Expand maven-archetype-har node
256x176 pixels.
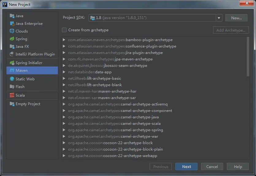[64, 91]
